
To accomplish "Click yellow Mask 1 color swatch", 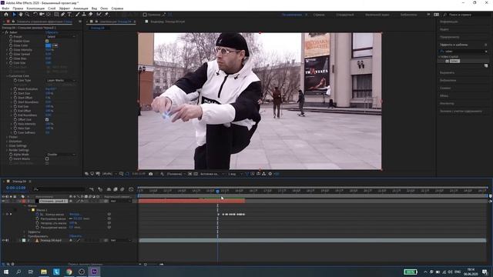I will 33,210.
